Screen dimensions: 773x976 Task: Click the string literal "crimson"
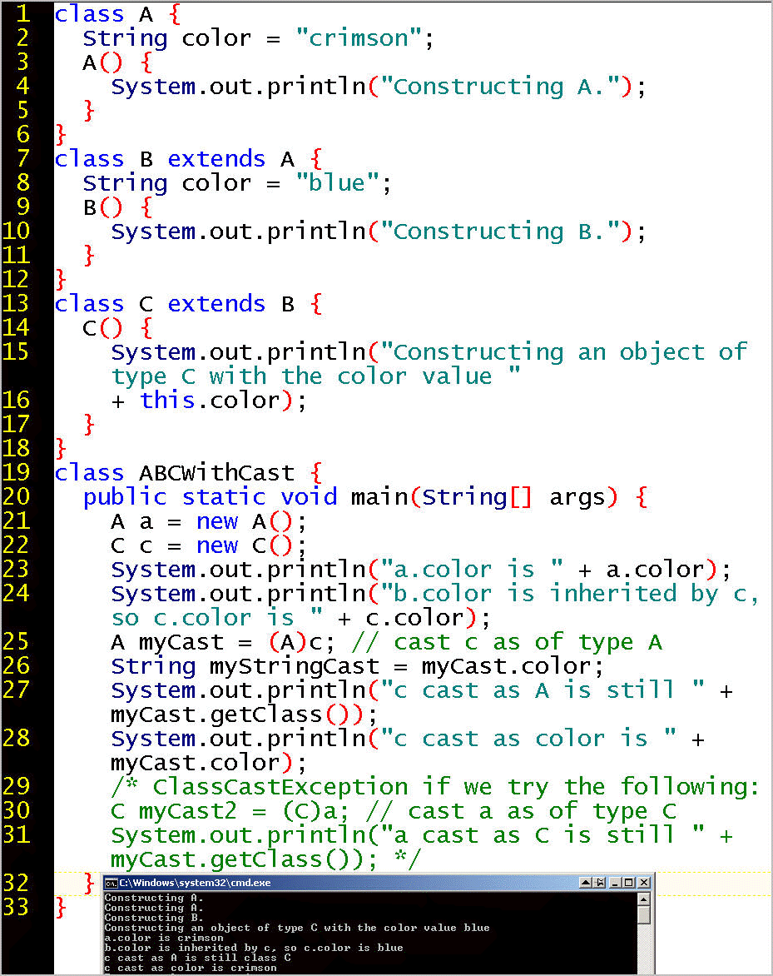click(x=358, y=38)
